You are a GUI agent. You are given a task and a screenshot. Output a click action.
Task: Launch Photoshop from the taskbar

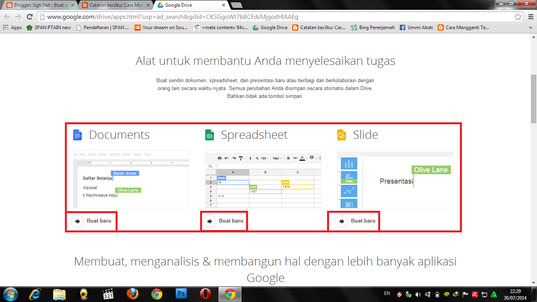click(x=181, y=294)
